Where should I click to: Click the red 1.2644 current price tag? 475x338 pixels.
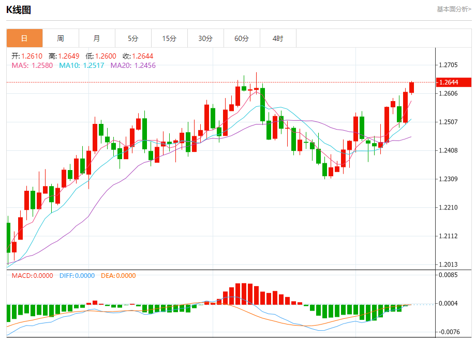pyautogui.click(x=453, y=82)
